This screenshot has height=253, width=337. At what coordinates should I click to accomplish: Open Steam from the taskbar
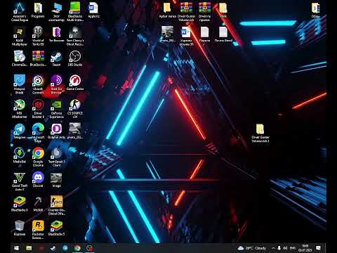(x=53, y=248)
